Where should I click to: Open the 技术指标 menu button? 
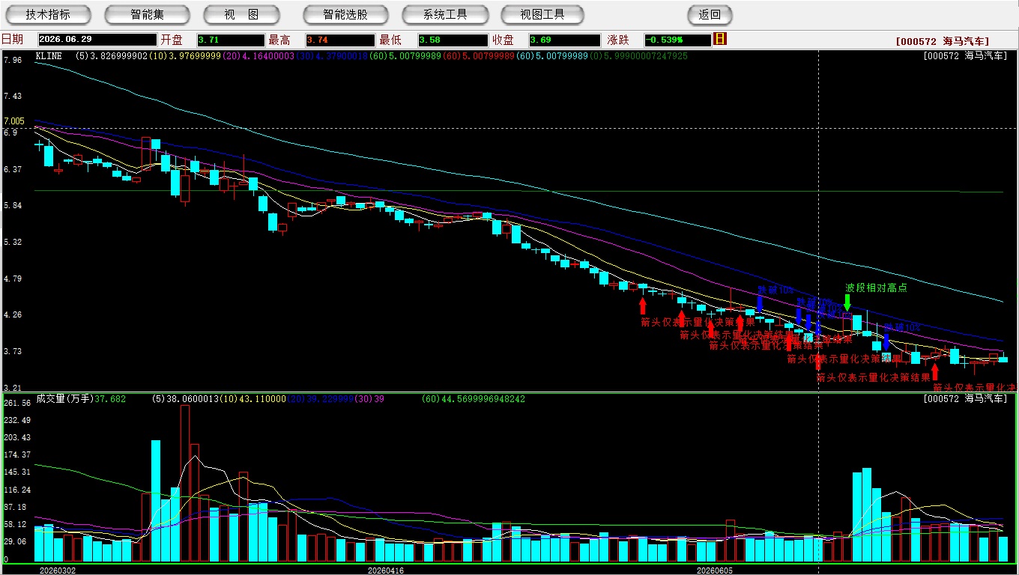point(49,14)
